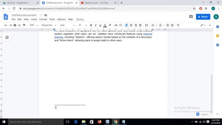Open font size 10 dropdown
The height and width of the screenshot is (125, 222).
pos(83,25)
